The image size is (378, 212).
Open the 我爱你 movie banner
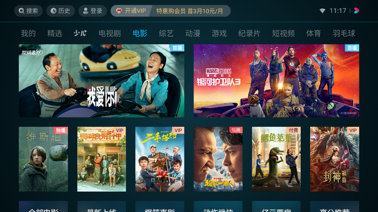102,81
